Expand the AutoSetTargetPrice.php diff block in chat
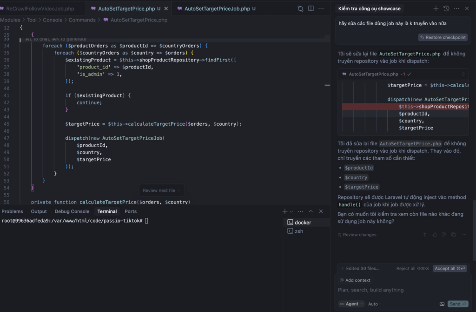Viewport: 476px width, 312px height. click(x=463, y=74)
